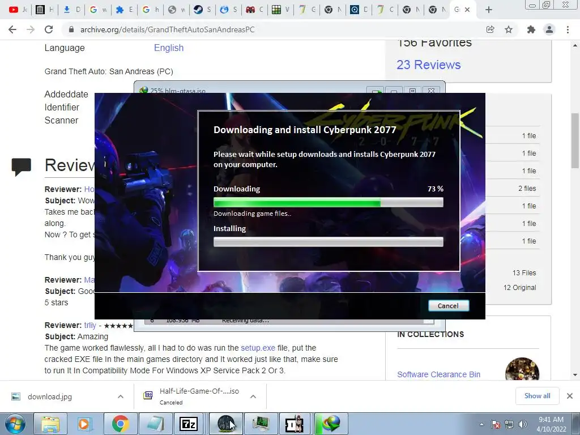Go forward to the next page
This screenshot has height=435, width=580.
point(31,29)
